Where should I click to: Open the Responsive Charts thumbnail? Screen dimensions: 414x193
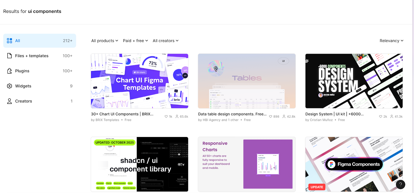(247, 164)
